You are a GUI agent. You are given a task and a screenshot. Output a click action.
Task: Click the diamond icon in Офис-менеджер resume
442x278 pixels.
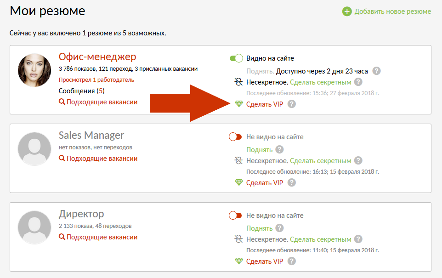click(x=238, y=104)
